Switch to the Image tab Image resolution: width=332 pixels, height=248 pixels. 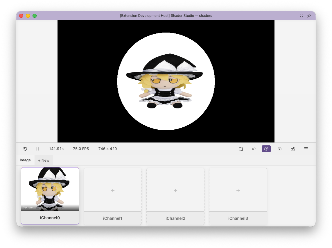click(25, 160)
